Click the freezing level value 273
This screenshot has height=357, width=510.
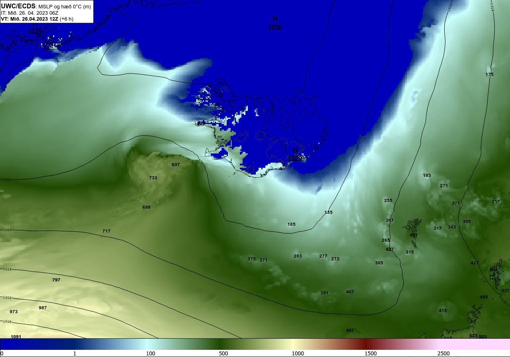pyautogui.click(x=335, y=259)
